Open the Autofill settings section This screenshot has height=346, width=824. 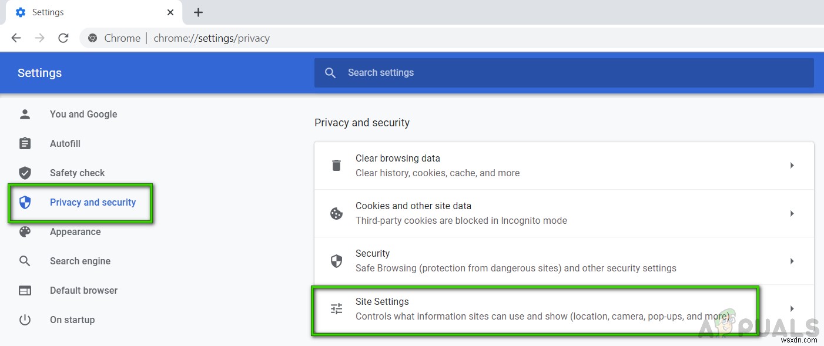click(x=65, y=144)
